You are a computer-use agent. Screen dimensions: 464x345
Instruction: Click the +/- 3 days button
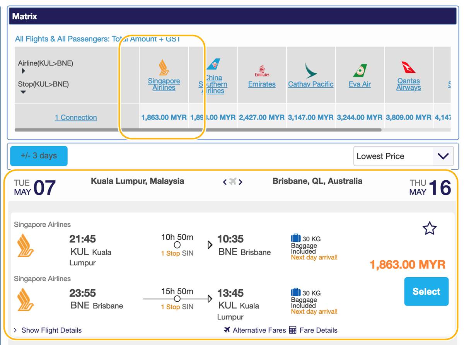[39, 156]
